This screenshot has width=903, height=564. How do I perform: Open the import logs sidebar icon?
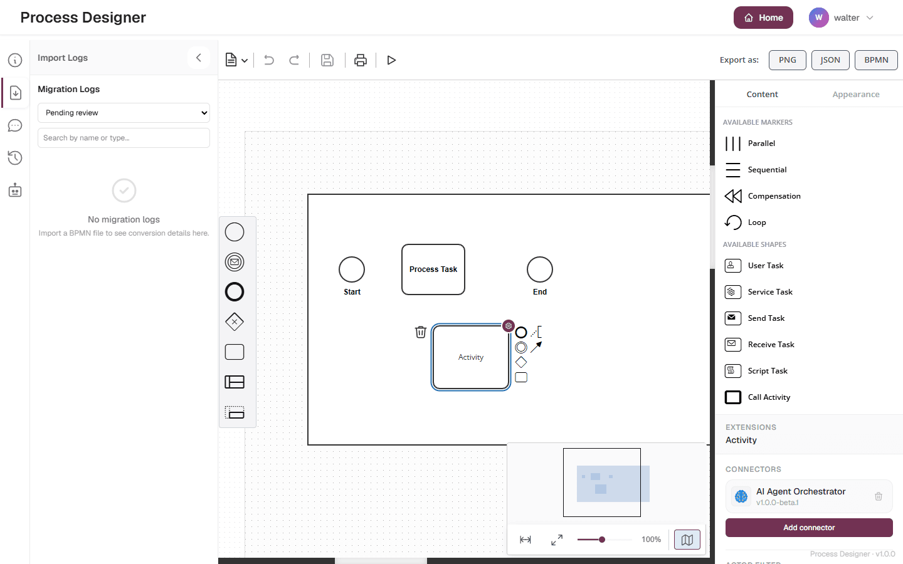(x=15, y=93)
